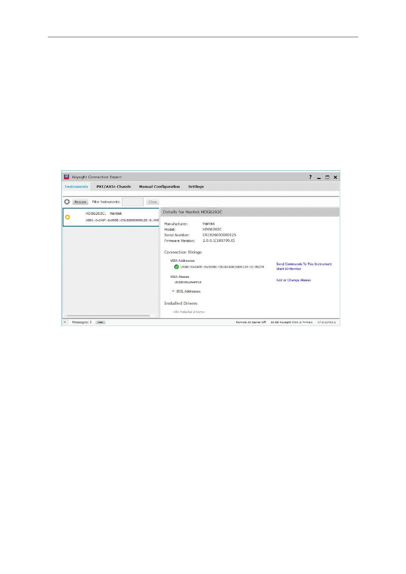Close the Keysight Connection Expert window
This screenshot has height=574, width=406.
[335, 177]
